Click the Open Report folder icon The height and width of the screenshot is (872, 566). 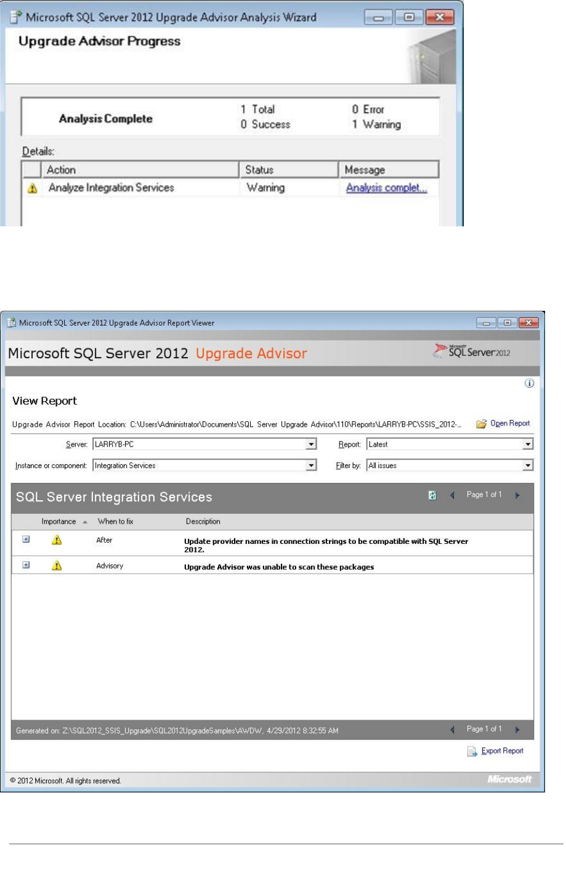(x=482, y=424)
